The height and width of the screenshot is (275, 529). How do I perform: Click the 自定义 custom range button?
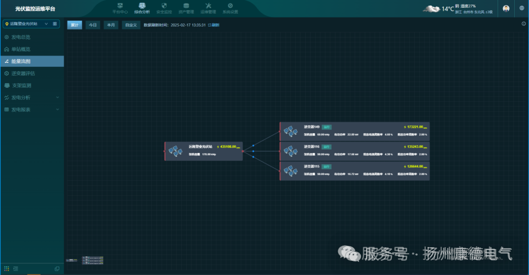(131, 25)
